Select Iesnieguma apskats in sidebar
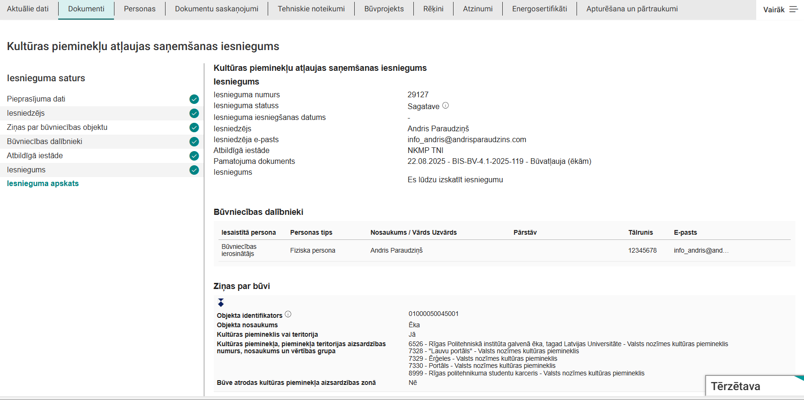Screen dimensions: 804x400 click(43, 184)
